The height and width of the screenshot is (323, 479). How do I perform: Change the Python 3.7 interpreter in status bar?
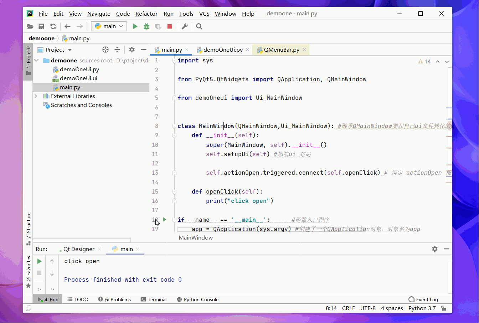tap(422, 308)
